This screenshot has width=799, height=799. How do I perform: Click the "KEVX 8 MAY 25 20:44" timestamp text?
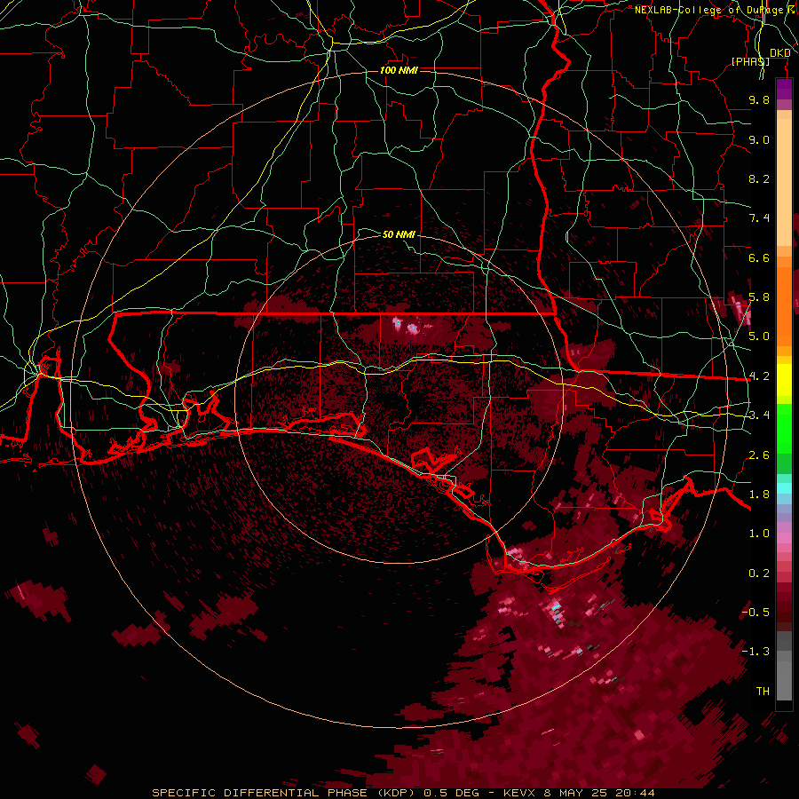point(579,793)
